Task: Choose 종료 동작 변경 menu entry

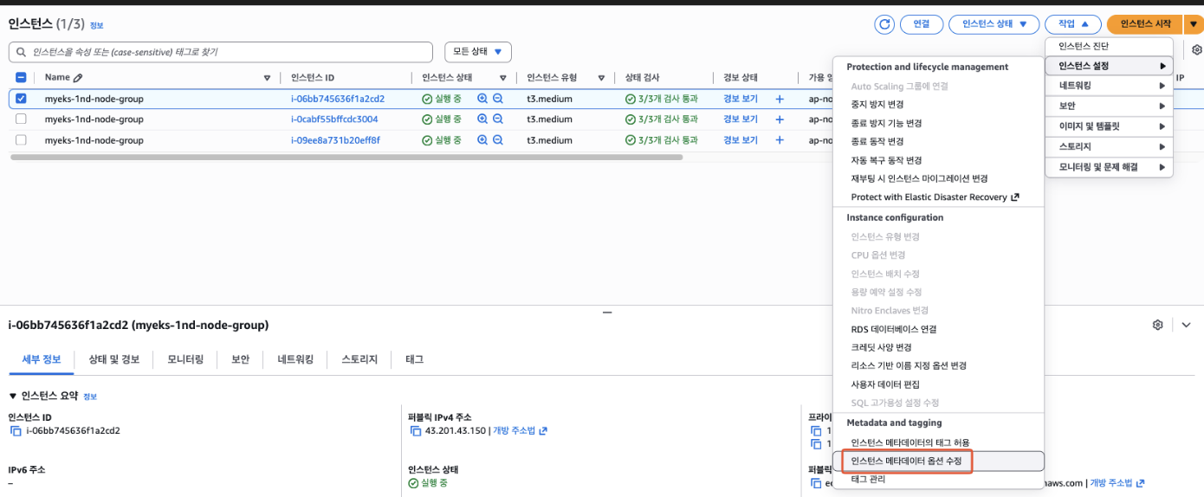Action: pyautogui.click(x=938, y=141)
